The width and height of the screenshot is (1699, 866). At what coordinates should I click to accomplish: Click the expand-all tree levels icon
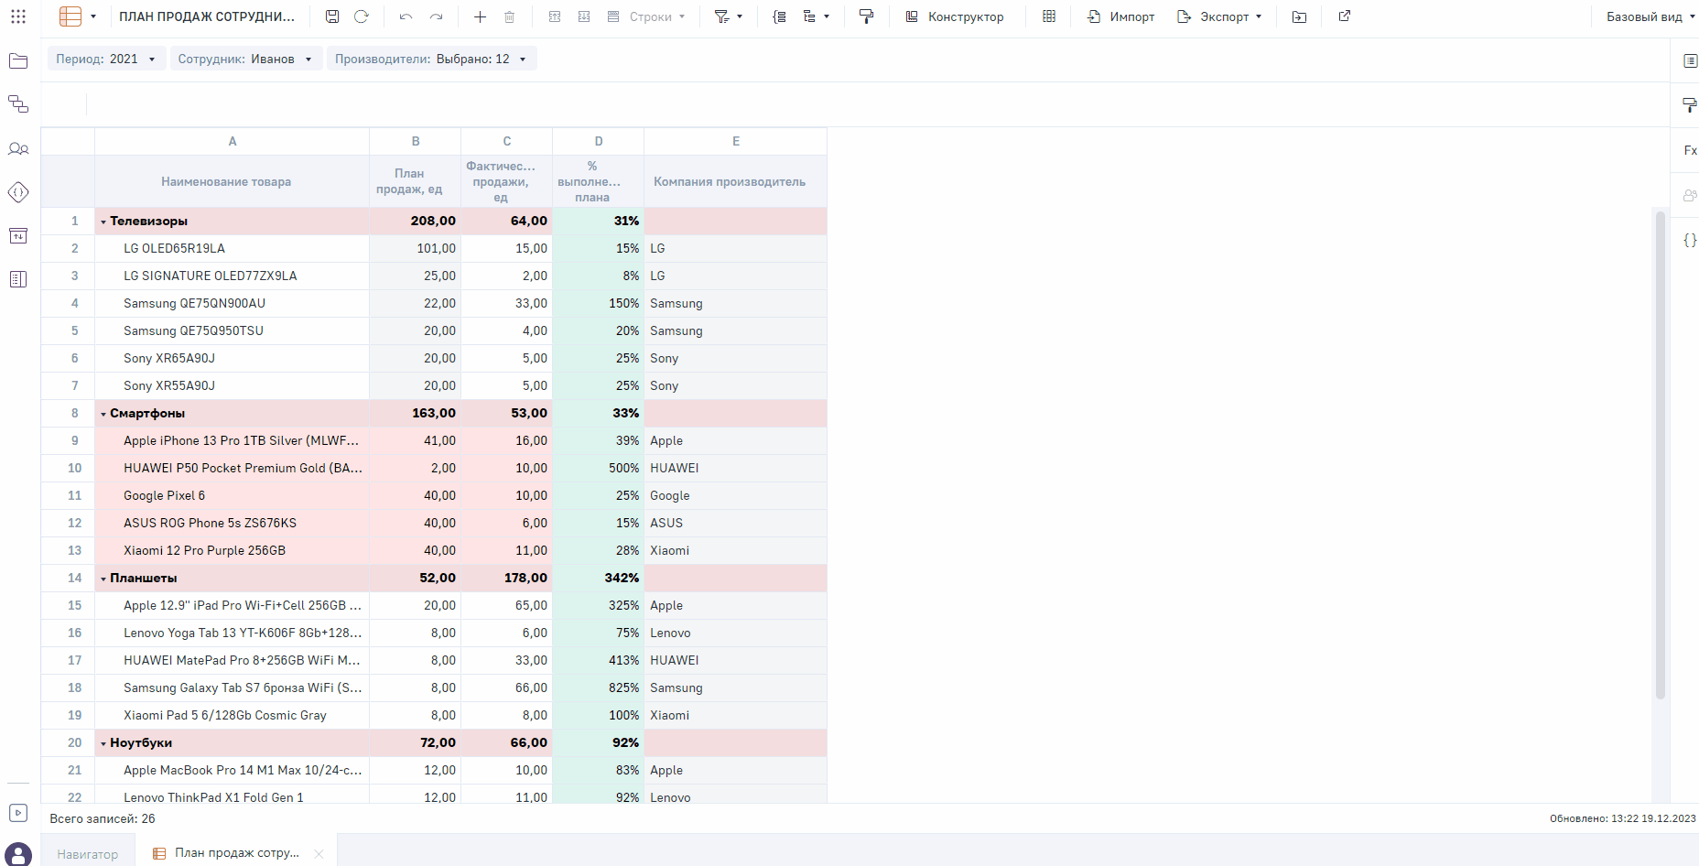tap(780, 16)
